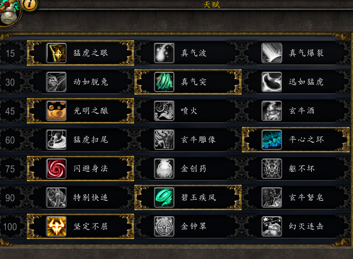Click the blue 平心之环 icon
The width and height of the screenshot is (353, 259).
point(272,140)
